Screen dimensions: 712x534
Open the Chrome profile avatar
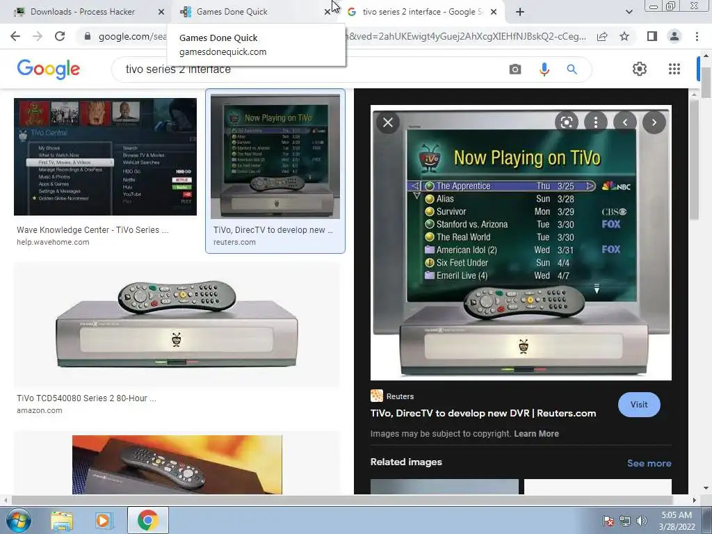pos(674,36)
